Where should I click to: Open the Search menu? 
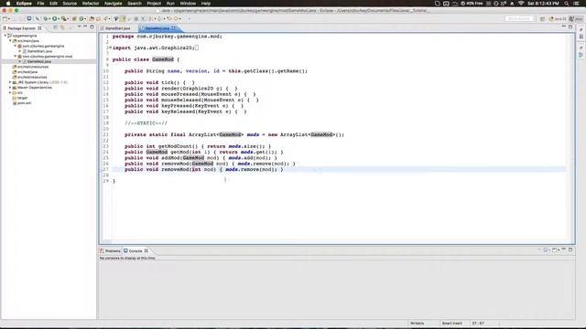tap(135, 4)
